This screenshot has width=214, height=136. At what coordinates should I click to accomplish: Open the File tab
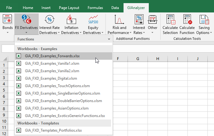point(9,8)
